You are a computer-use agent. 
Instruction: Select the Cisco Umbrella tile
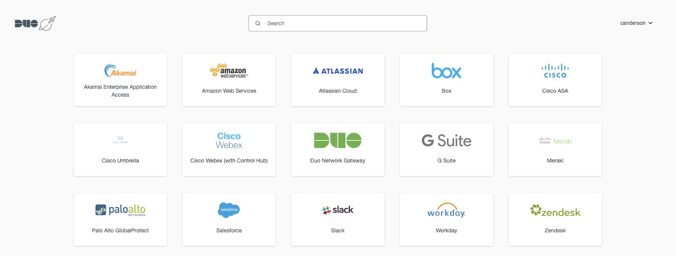click(120, 150)
